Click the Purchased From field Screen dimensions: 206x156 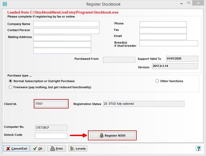(x=119, y=60)
